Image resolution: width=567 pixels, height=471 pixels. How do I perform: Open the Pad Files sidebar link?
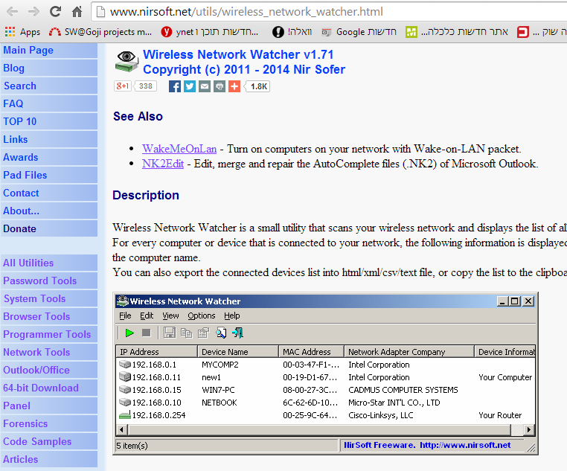tap(49, 176)
